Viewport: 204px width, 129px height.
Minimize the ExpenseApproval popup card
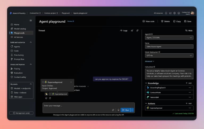(x=71, y=82)
